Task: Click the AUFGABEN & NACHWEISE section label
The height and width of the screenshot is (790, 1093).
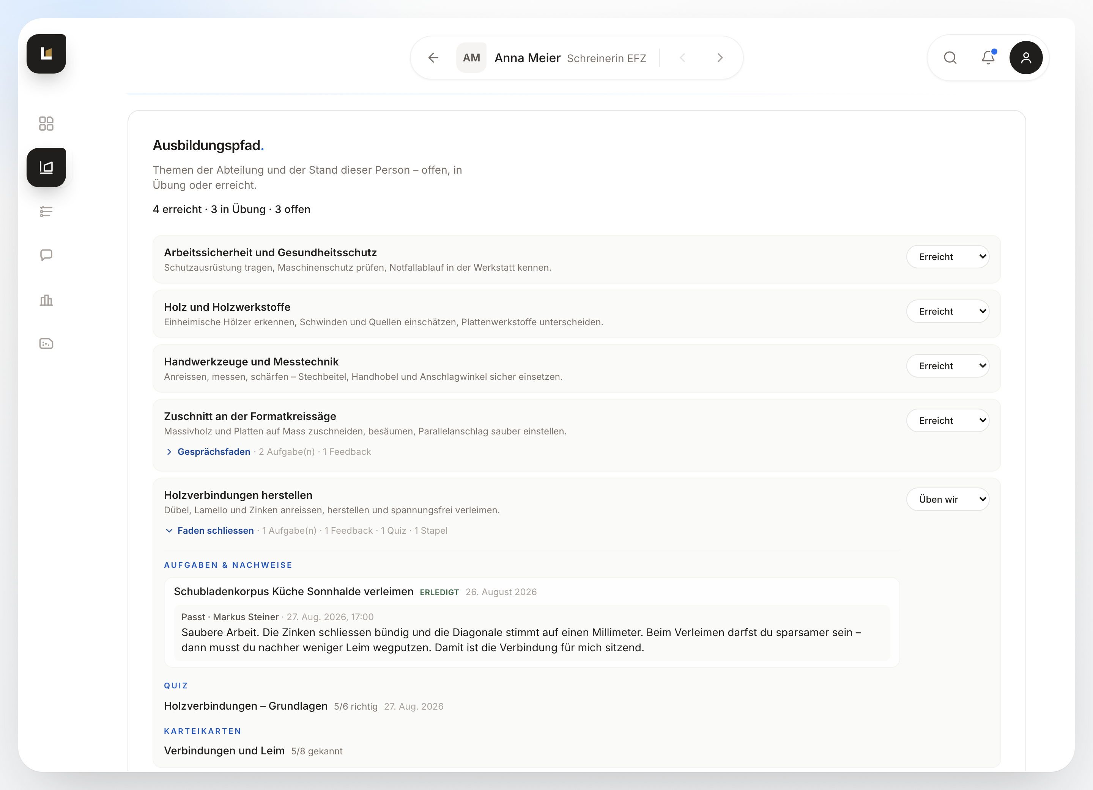Action: [228, 565]
